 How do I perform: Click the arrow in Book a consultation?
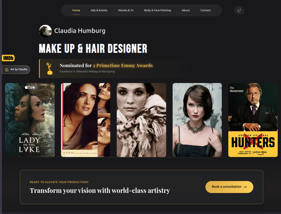click(x=245, y=187)
